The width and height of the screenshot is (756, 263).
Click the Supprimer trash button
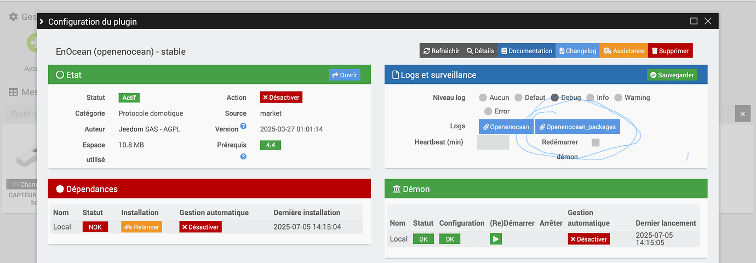(x=670, y=50)
